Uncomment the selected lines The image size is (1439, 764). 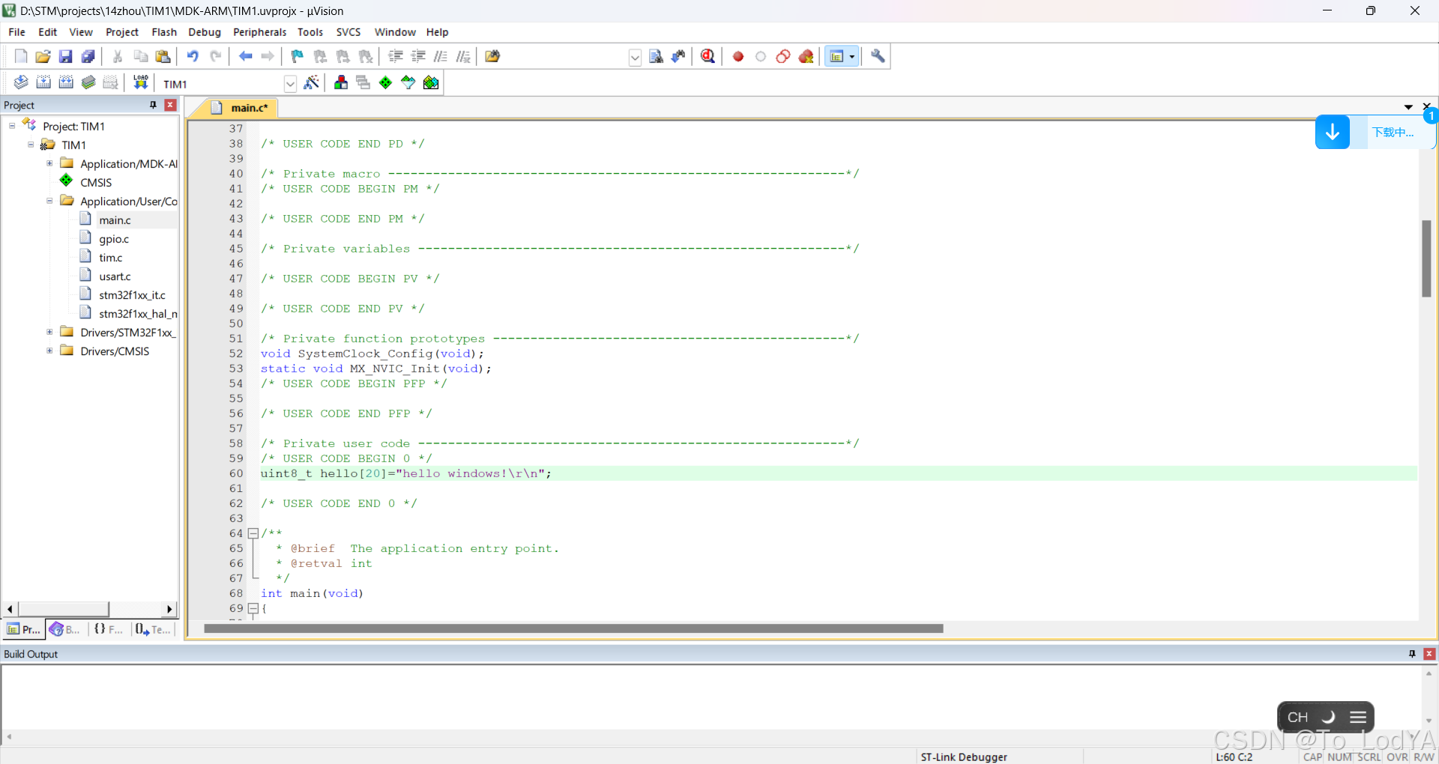tap(463, 56)
